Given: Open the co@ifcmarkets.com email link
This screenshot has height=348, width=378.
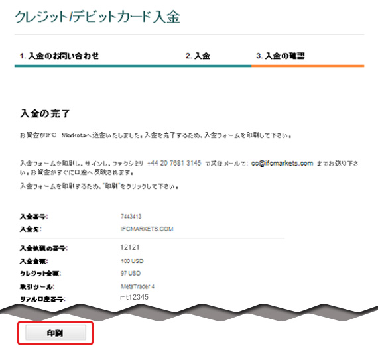Looking at the screenshot, I should 282,163.
